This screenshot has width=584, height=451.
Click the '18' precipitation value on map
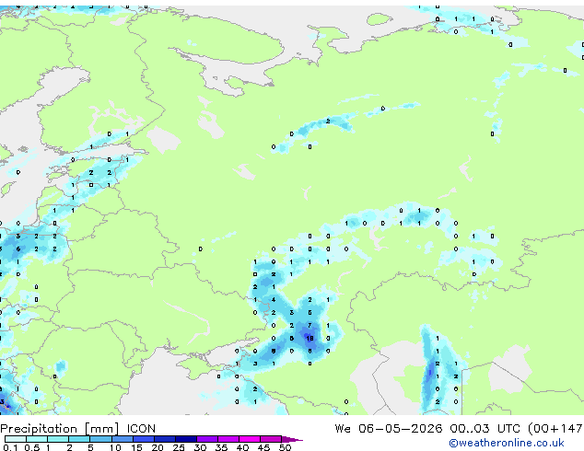[x=310, y=339]
